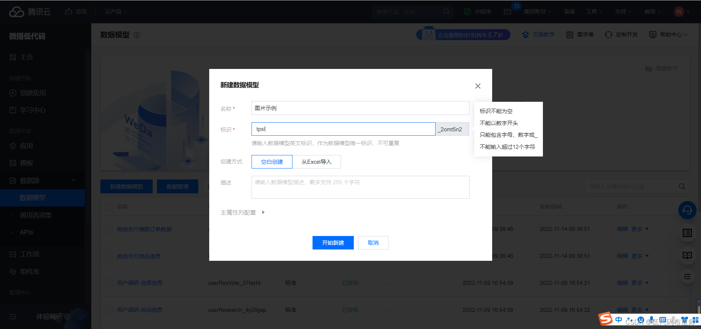Image resolution: width=701 pixels, height=329 pixels.
Task: Click the 新建数据模型 toolbar button
Action: 126,186
